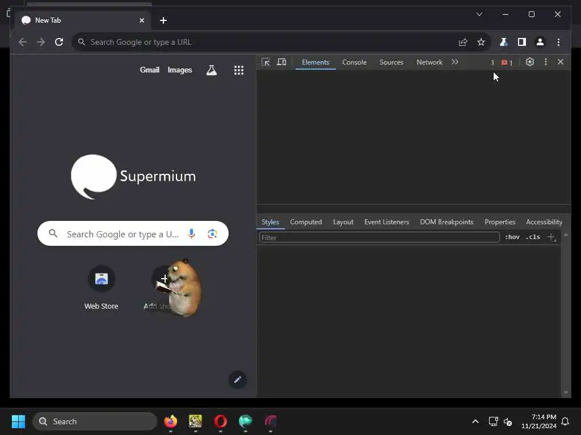Open the Event Listeners subtab

[x=386, y=222]
